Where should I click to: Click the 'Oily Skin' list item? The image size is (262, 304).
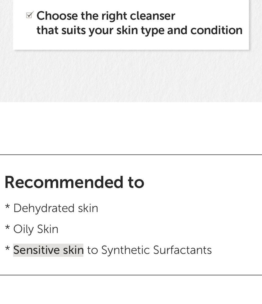[36, 229]
